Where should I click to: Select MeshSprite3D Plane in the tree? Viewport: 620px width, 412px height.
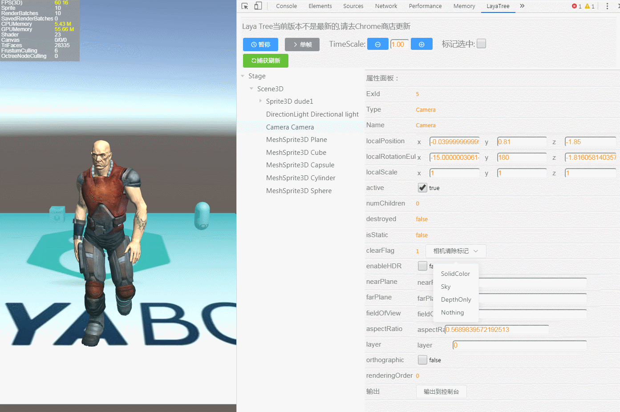point(296,140)
